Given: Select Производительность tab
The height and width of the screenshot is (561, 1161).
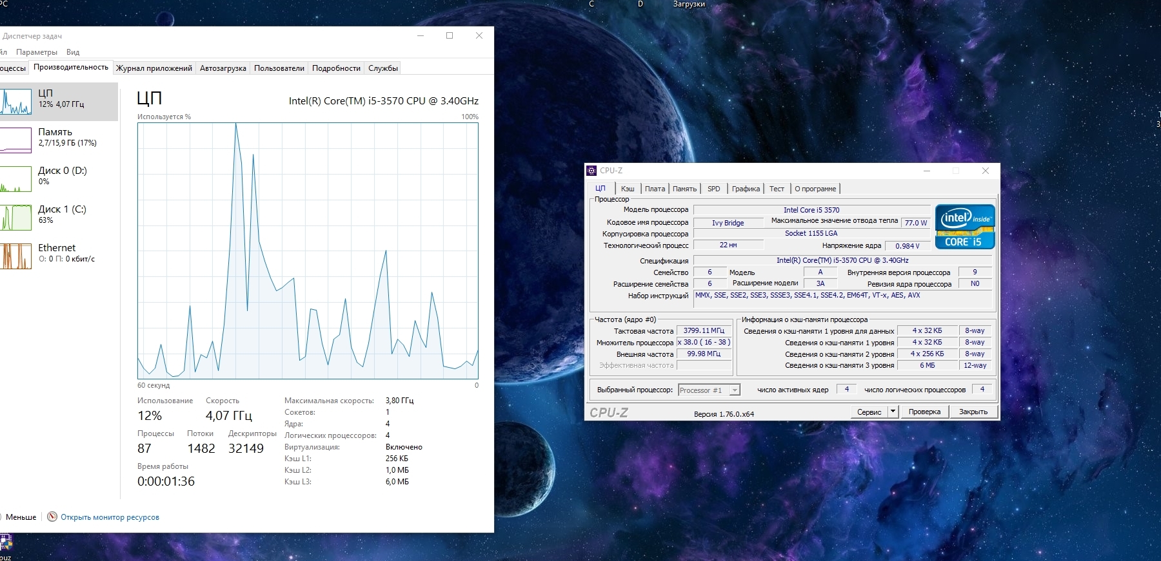Looking at the screenshot, I should point(71,67).
